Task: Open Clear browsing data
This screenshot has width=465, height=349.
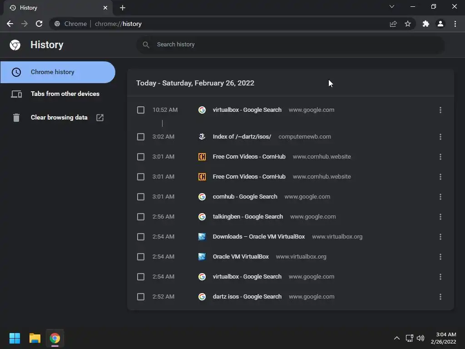Action: pyautogui.click(x=58, y=118)
